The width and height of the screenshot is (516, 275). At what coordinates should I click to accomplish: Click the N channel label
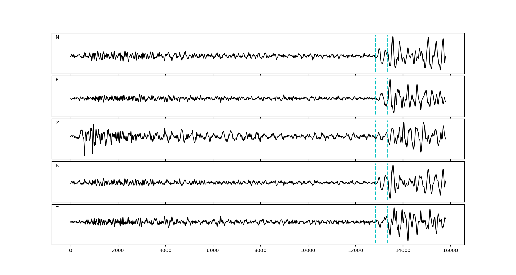tap(57, 37)
